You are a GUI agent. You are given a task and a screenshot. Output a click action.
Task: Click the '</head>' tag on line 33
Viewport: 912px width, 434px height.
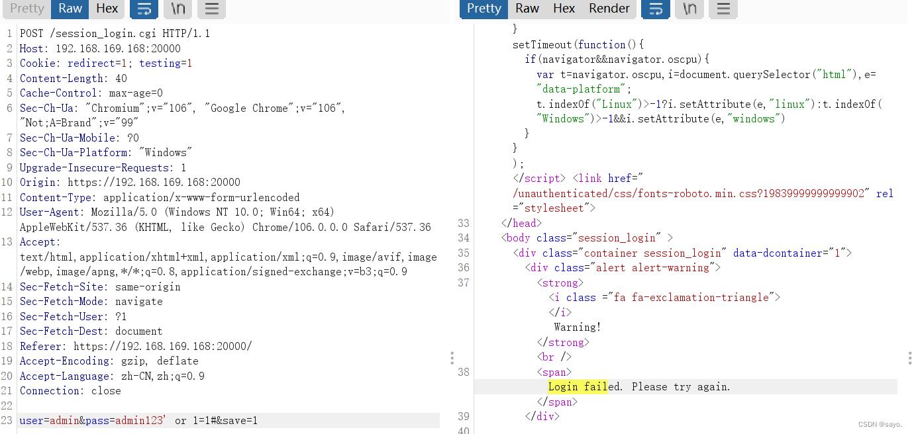coord(522,224)
